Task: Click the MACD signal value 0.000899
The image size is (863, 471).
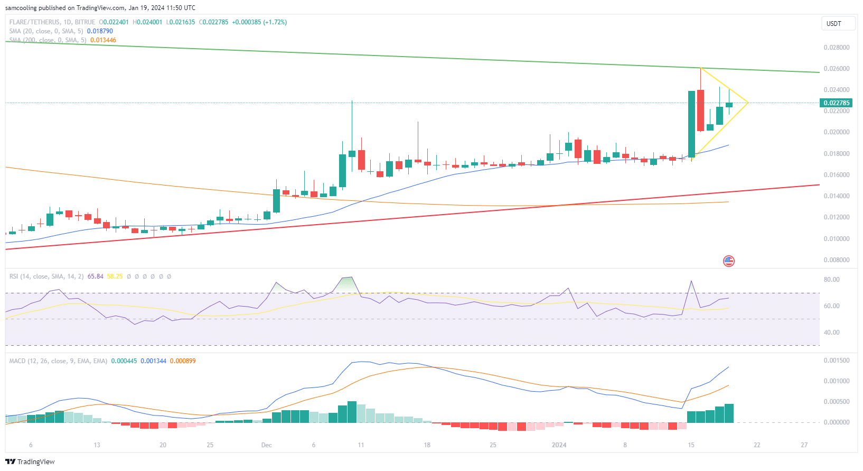Action: pos(183,361)
